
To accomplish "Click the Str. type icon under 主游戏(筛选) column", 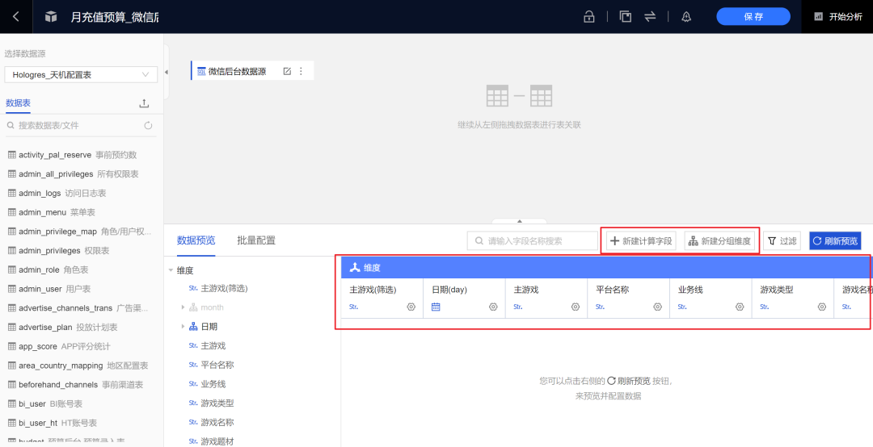I will point(353,307).
